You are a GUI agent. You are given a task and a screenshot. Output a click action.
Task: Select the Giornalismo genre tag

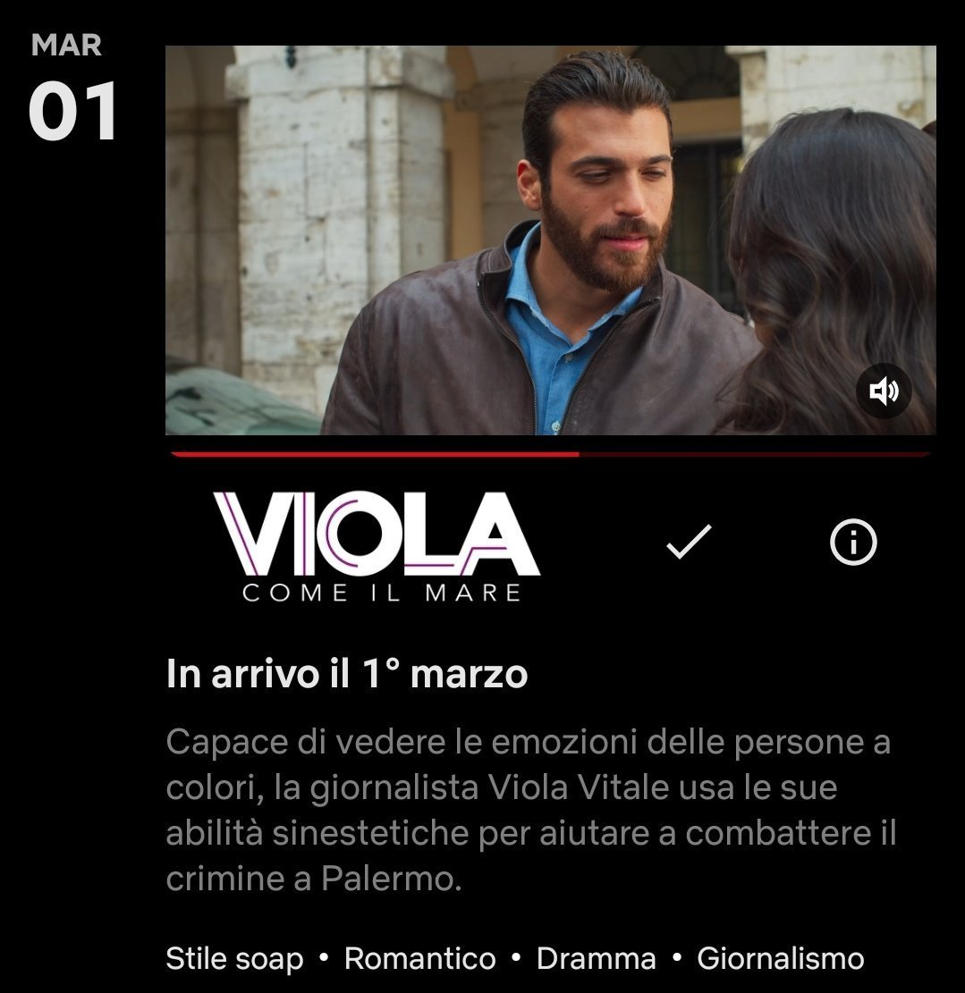(x=780, y=958)
